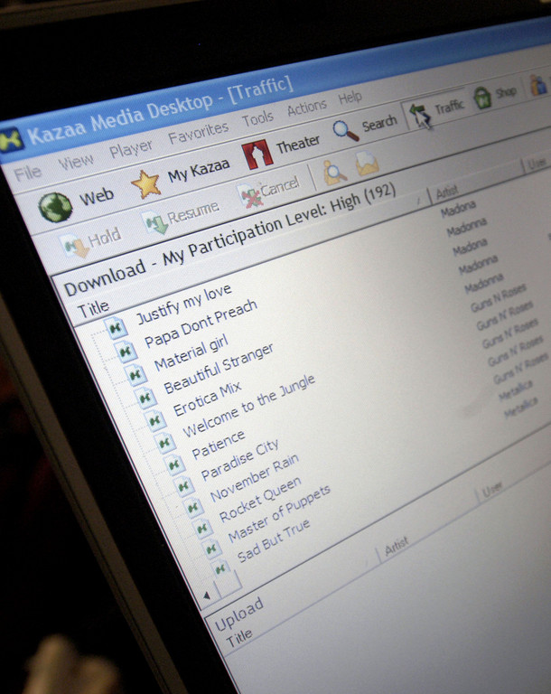Viewport: 551px width, 694px height.
Task: Click the Shop toolbar label
Action: click(506, 92)
